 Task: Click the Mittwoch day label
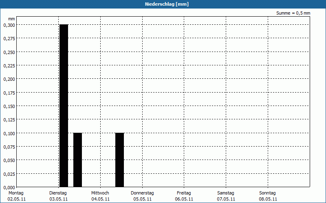pyautogui.click(x=100, y=193)
